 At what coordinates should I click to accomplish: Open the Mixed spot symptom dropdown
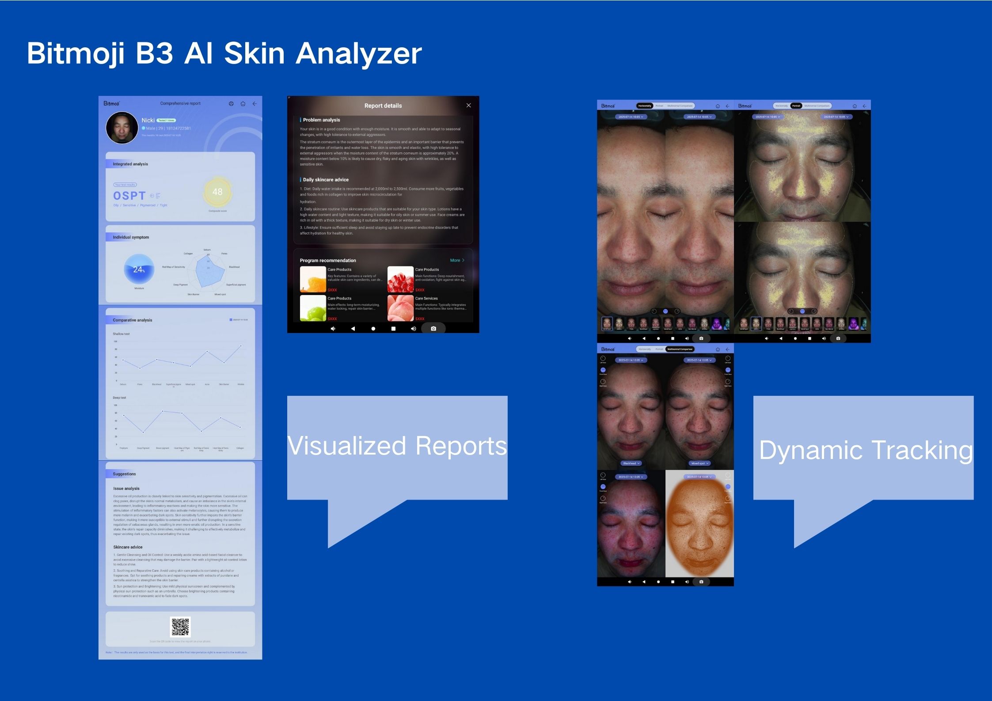(x=699, y=463)
